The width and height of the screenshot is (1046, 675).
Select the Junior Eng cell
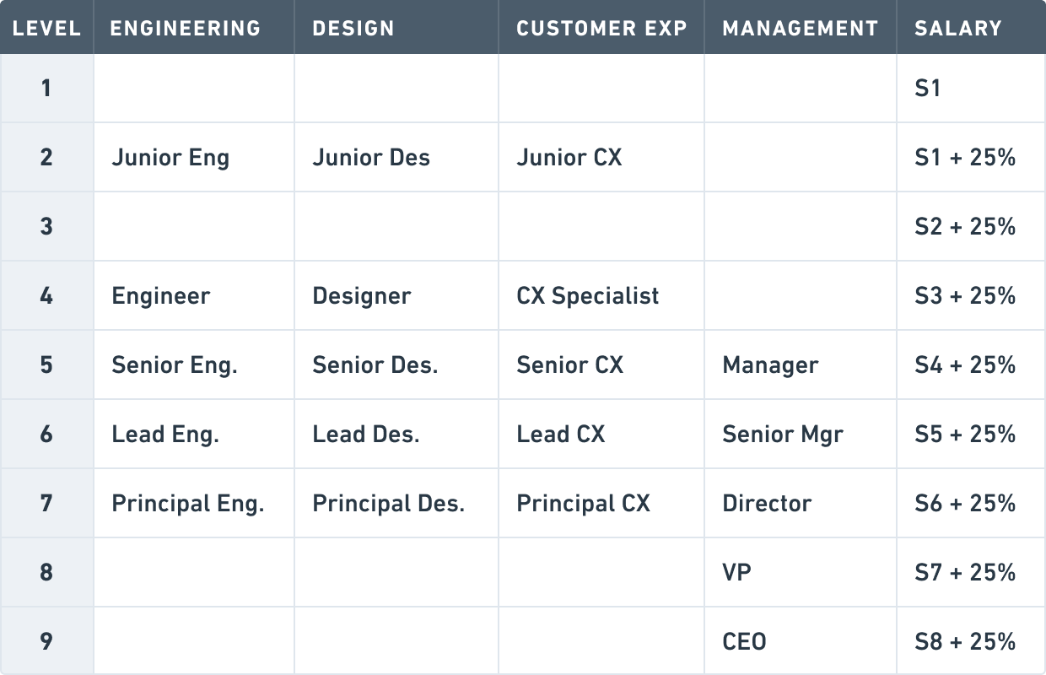tap(170, 158)
